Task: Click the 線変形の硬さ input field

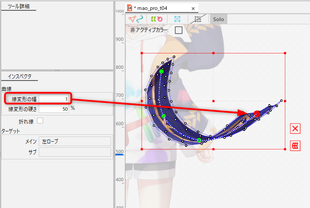Action: point(54,109)
